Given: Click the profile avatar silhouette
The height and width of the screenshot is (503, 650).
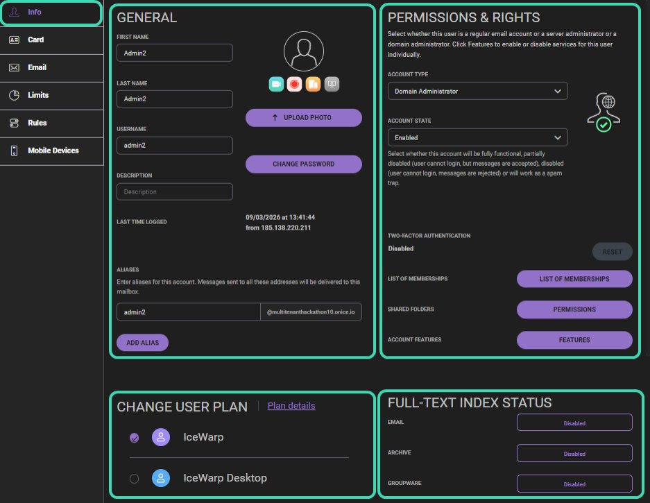Looking at the screenshot, I should coord(303,51).
